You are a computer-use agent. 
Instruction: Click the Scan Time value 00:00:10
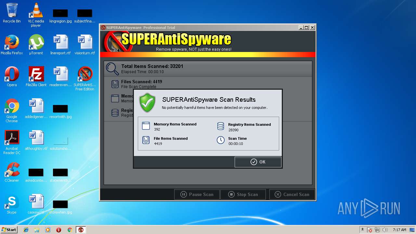click(236, 144)
